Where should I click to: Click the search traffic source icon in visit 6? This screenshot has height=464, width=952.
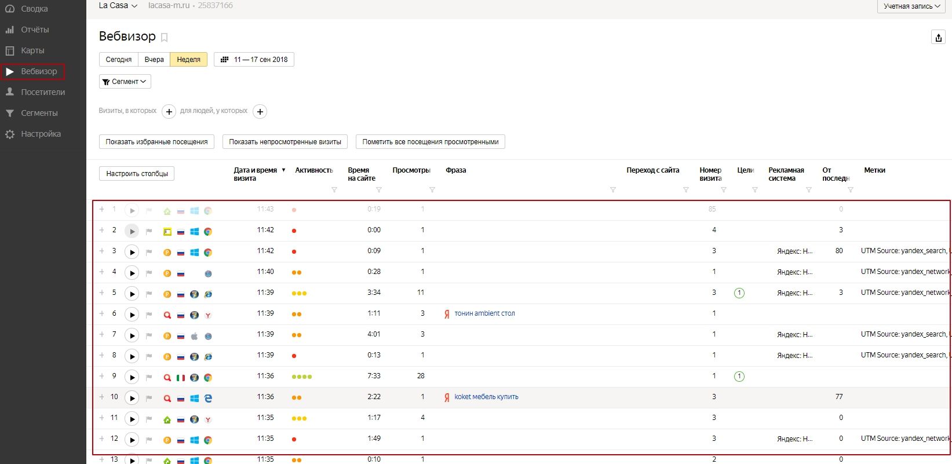point(167,315)
